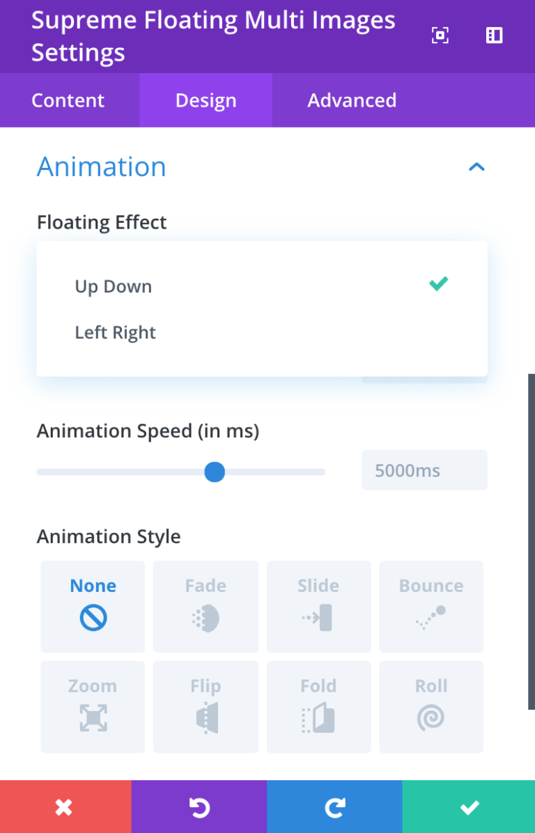The width and height of the screenshot is (535, 833).
Task: Discard changes with the red X button
Action: point(65,807)
